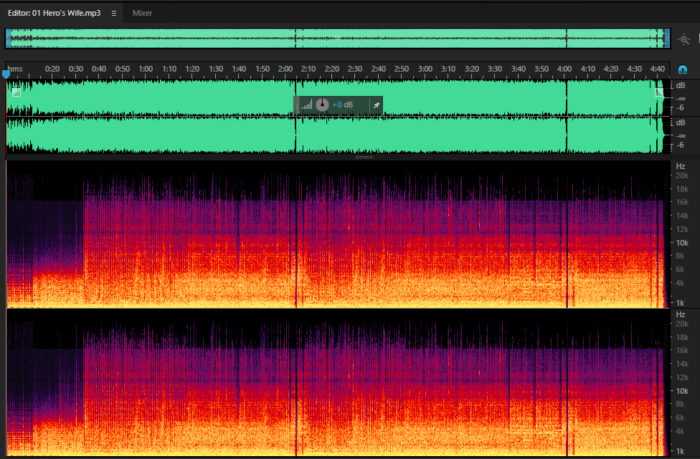Viewport: 700px width, 459px height.
Task: Click the '20k' label on the upper spectrogram
Action: point(682,176)
